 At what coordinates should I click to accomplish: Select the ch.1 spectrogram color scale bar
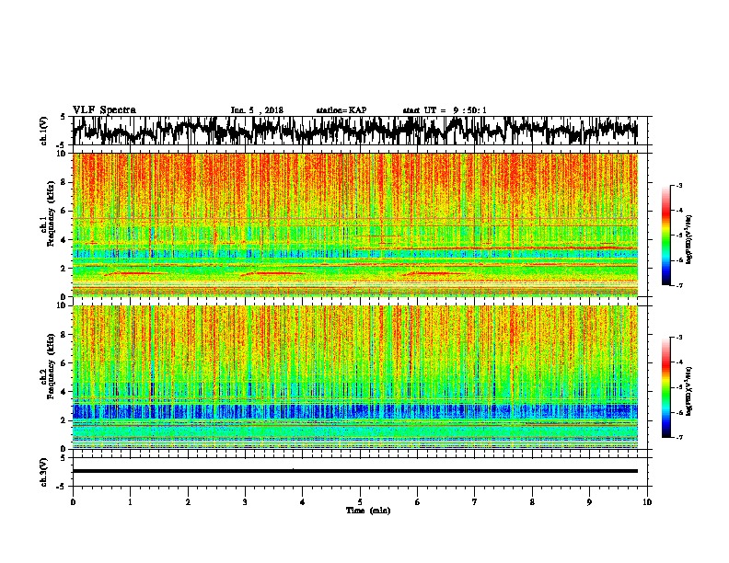[x=665, y=236]
